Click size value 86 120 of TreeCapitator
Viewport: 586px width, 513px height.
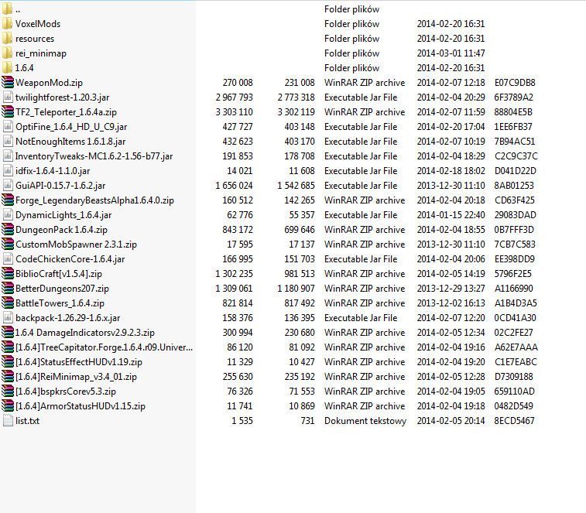point(240,347)
